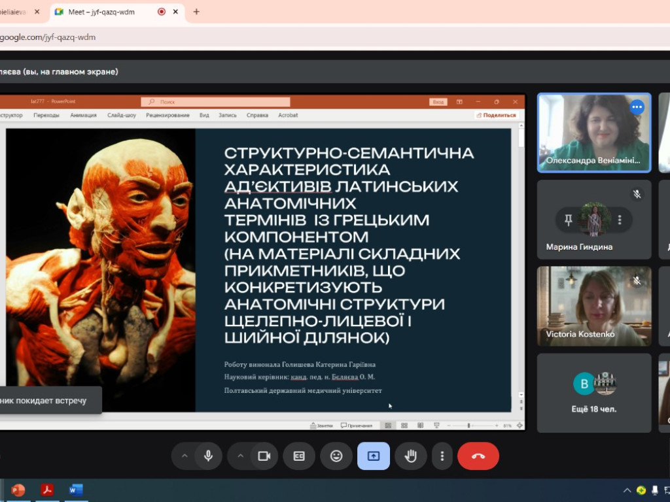The width and height of the screenshot is (670, 502).
Task: Leave call with the red hang-up button
Action: coord(478,456)
